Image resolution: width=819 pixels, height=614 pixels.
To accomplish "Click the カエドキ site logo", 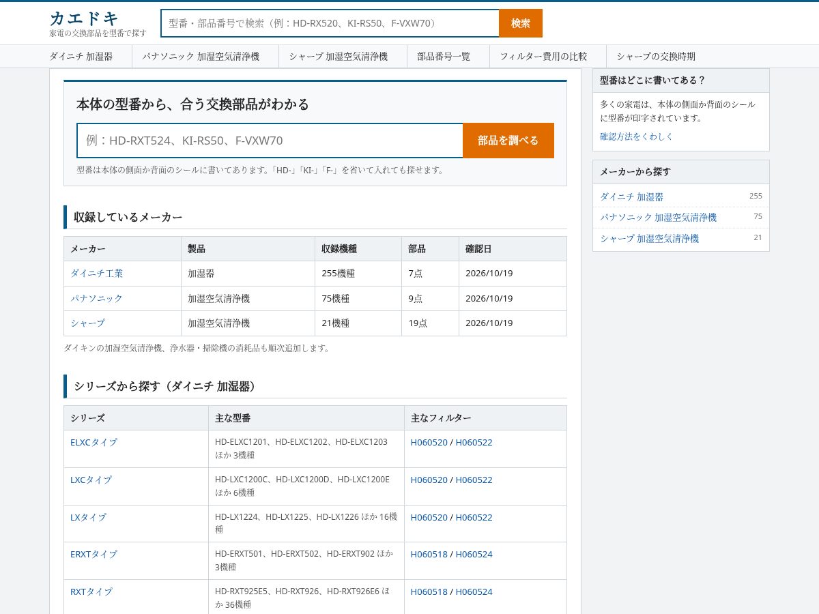I will coord(84,18).
